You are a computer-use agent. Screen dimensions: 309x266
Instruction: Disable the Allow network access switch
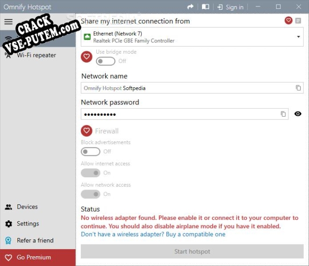click(x=91, y=194)
